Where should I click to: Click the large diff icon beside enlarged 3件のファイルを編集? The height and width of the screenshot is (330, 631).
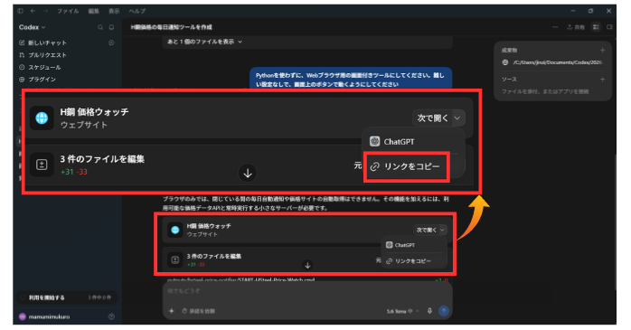(42, 165)
